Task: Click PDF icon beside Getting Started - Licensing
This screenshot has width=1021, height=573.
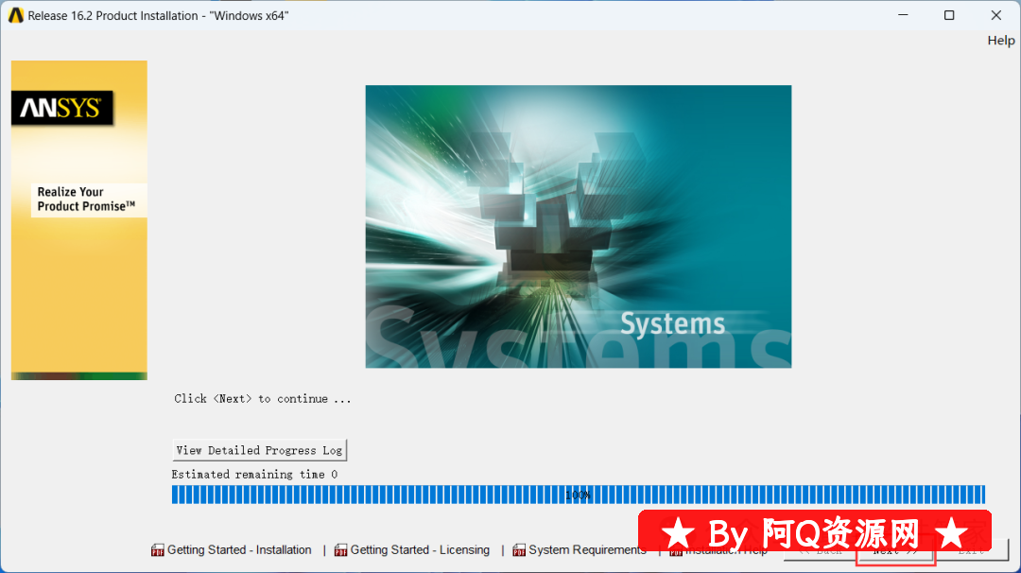Action: coord(340,550)
